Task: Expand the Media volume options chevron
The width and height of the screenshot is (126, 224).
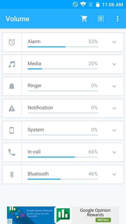Action: [x=114, y=64]
